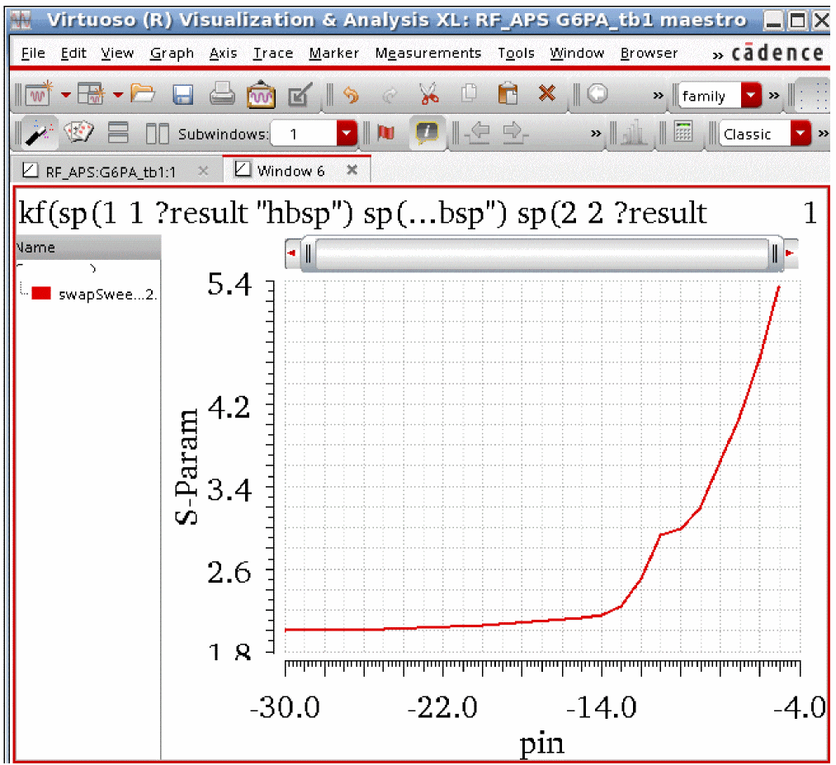Click the red swapSweep trace color swatch
Screen dimensions: 836x765
point(41,293)
